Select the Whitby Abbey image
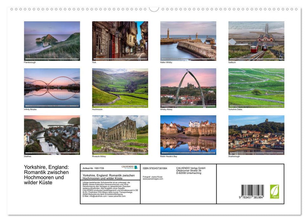The image size is (308, 222). coord(188,88)
